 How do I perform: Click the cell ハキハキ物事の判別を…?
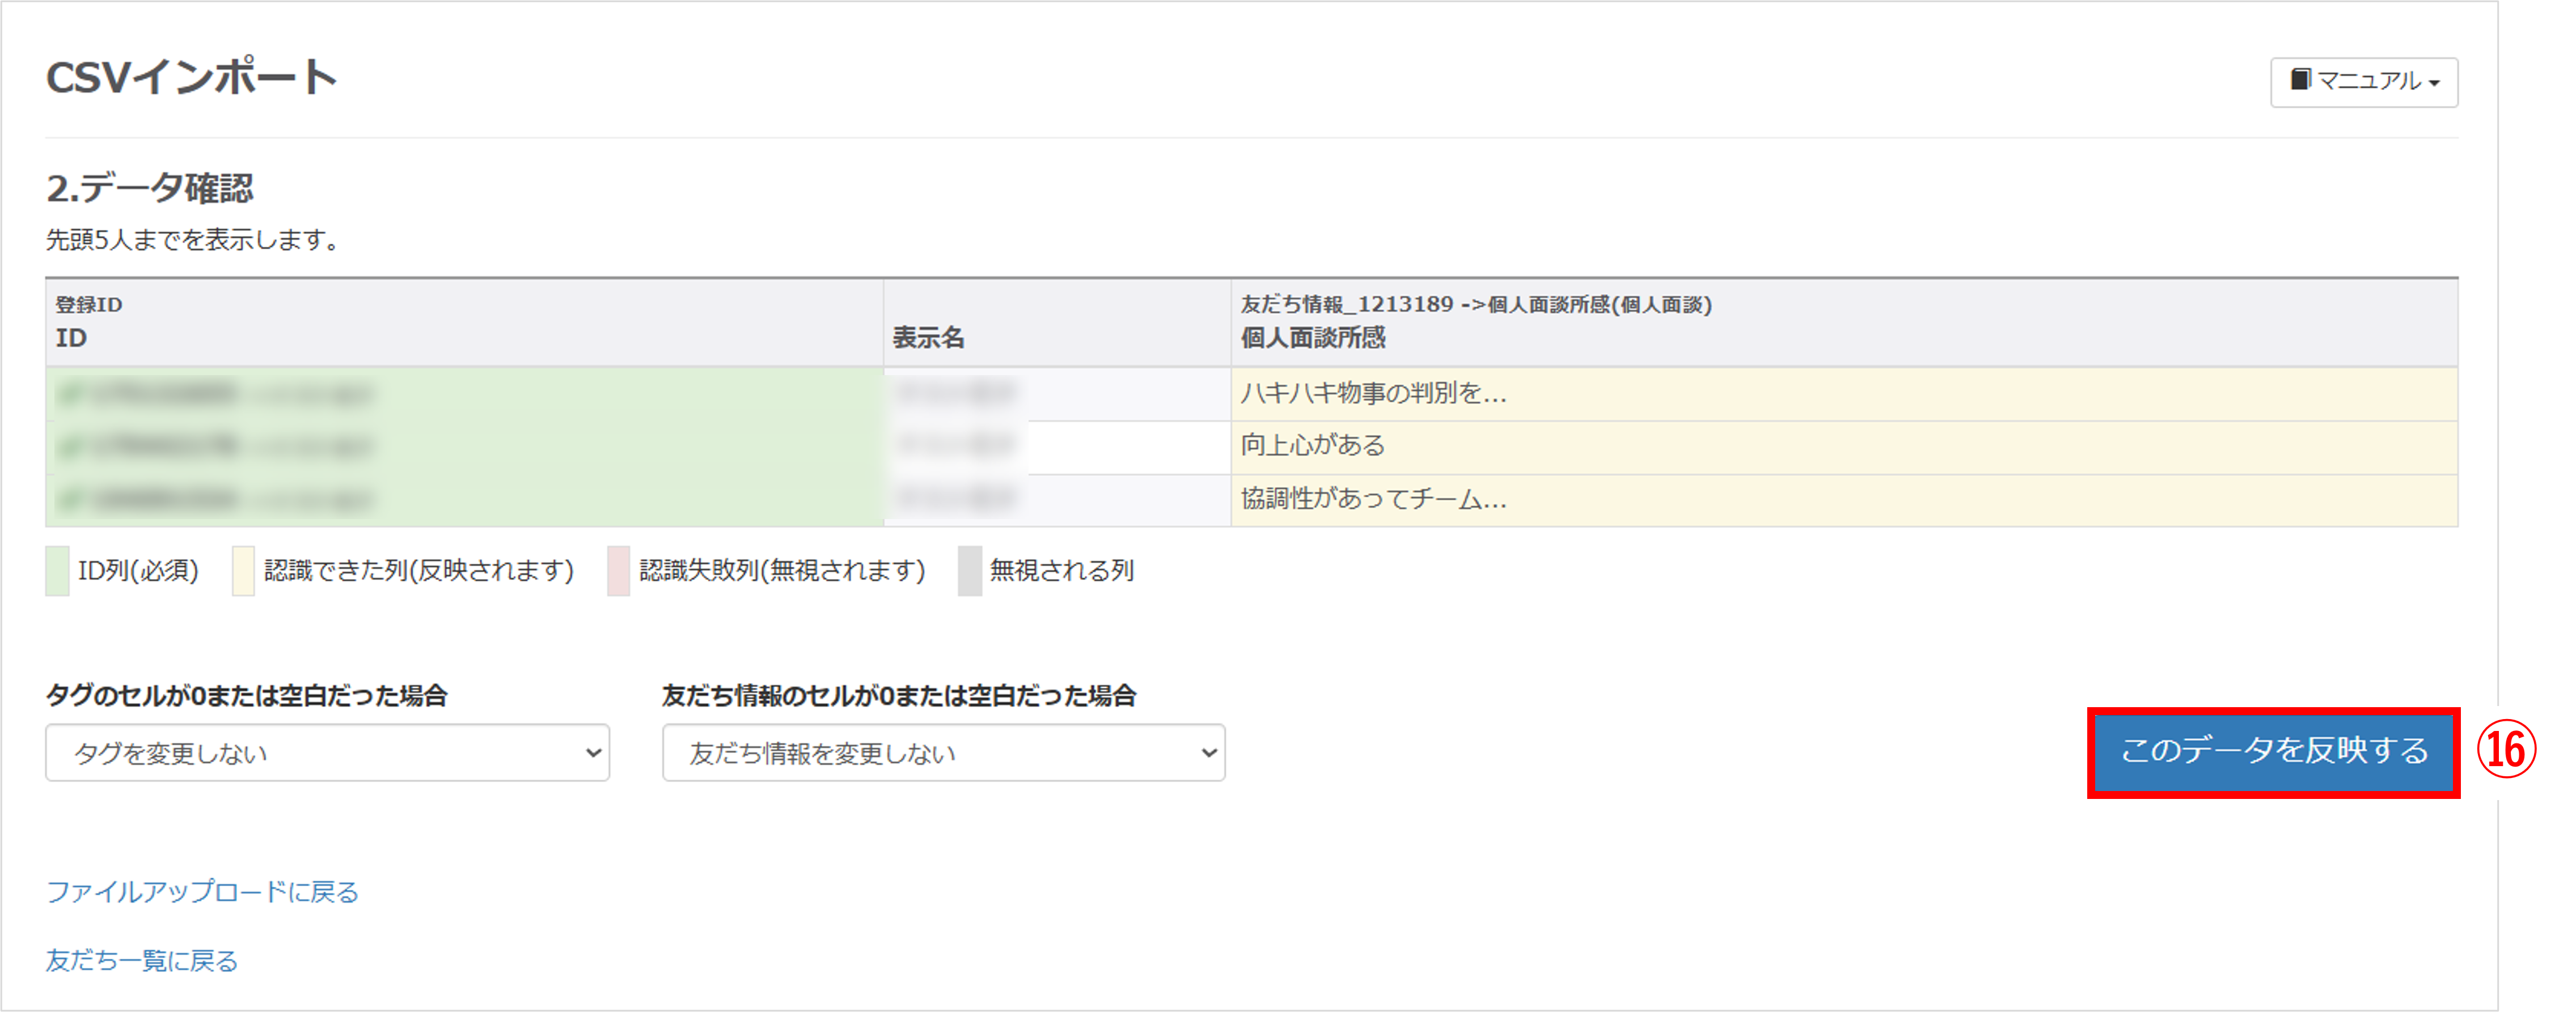click(1373, 394)
